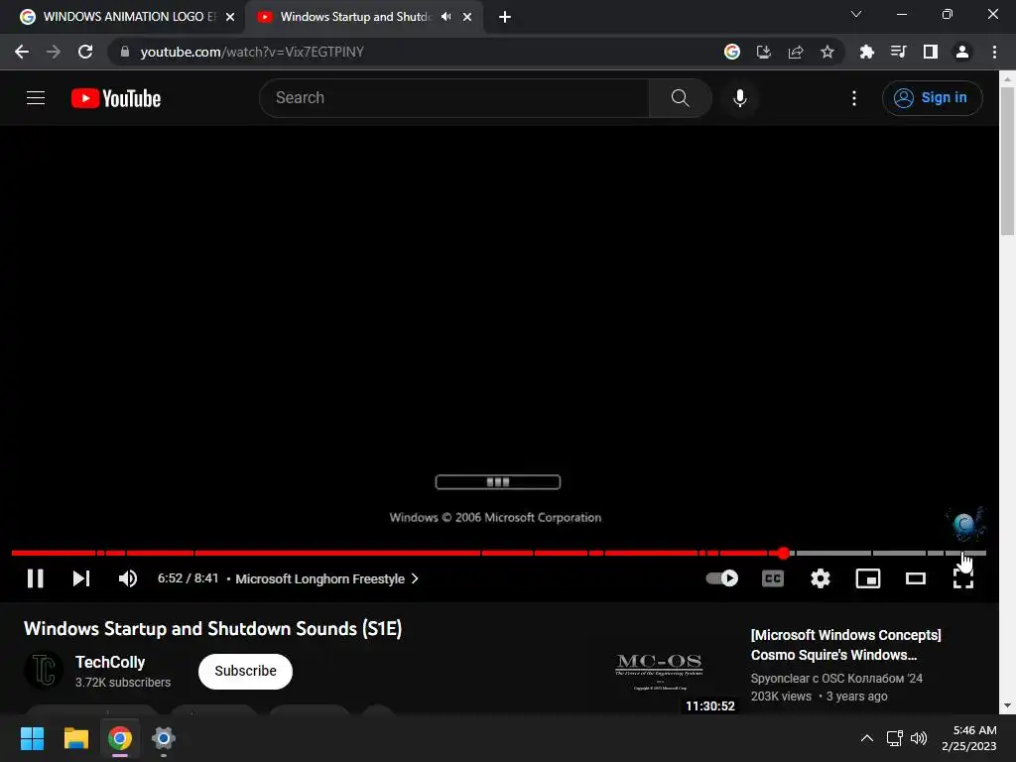Reload the current page
The image size is (1016, 762).
coord(85,52)
